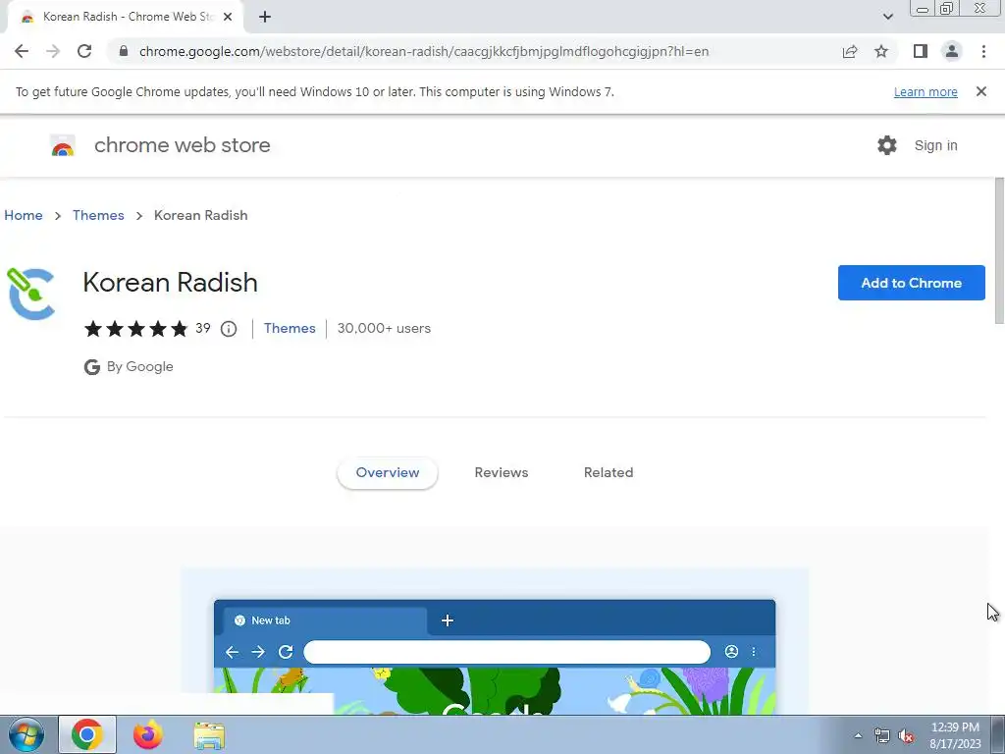Show hidden system tray icons

pyautogui.click(x=858, y=735)
